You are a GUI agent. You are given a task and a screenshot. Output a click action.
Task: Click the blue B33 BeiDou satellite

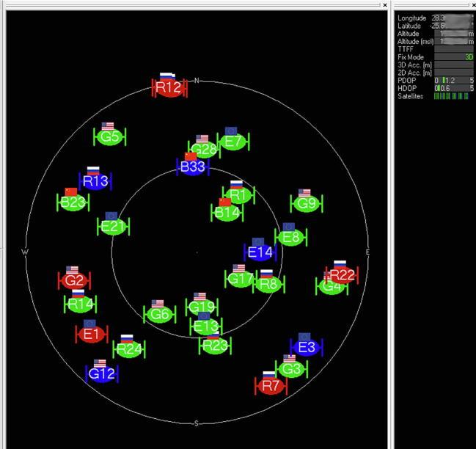[192, 168]
